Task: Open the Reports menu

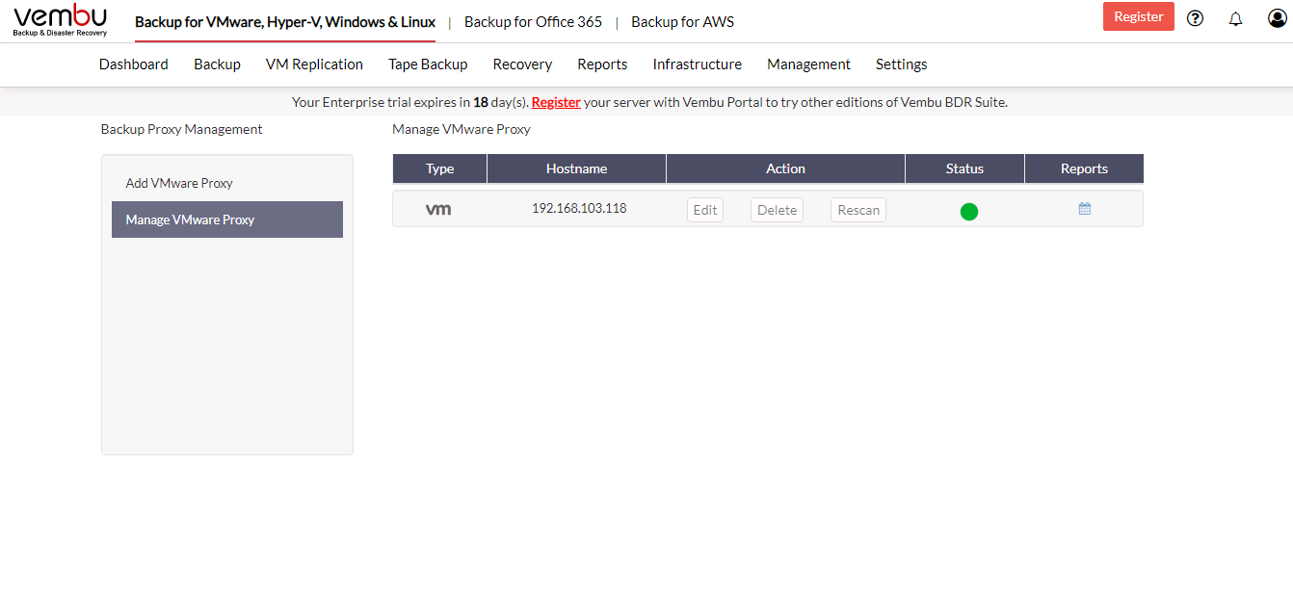Action: 602,65
